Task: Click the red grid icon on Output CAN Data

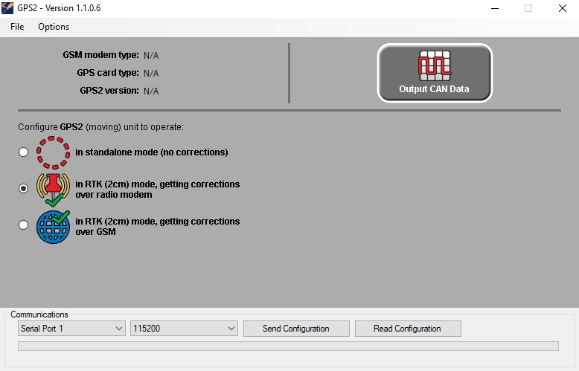Action: point(434,66)
